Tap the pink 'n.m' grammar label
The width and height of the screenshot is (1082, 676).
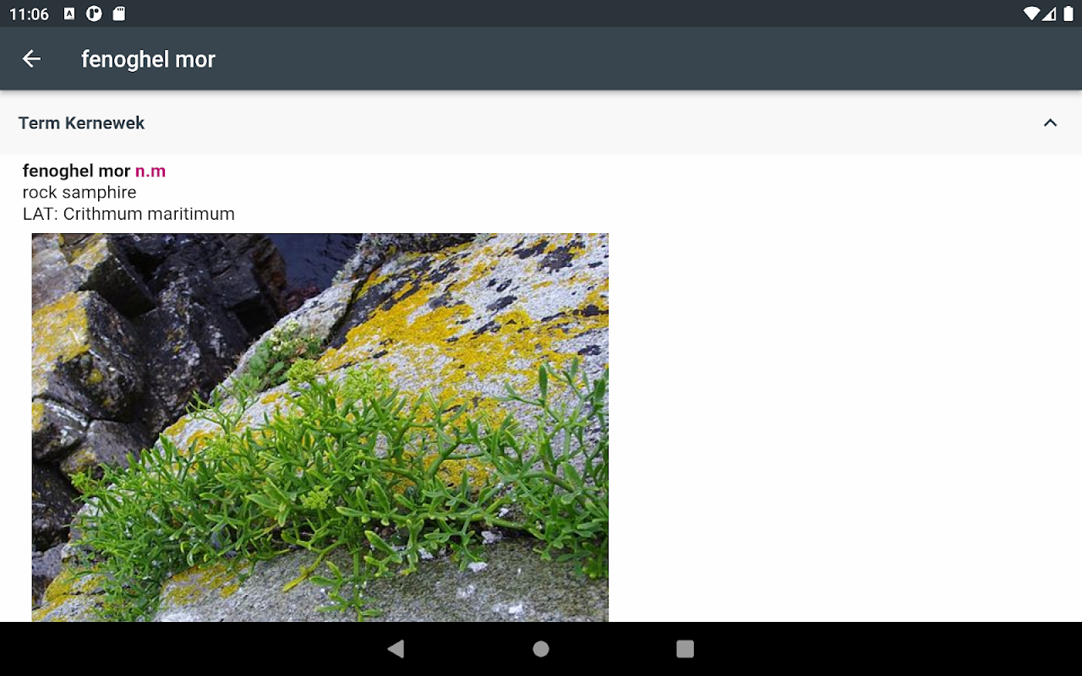click(150, 171)
